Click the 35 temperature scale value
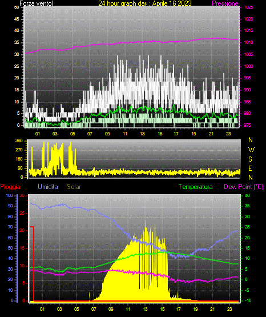The image size is (266, 317). [247, 206]
